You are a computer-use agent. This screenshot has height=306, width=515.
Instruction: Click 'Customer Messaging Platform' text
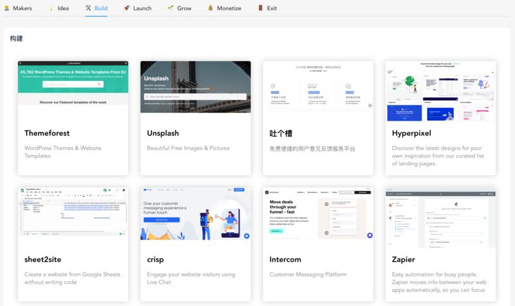coord(308,274)
